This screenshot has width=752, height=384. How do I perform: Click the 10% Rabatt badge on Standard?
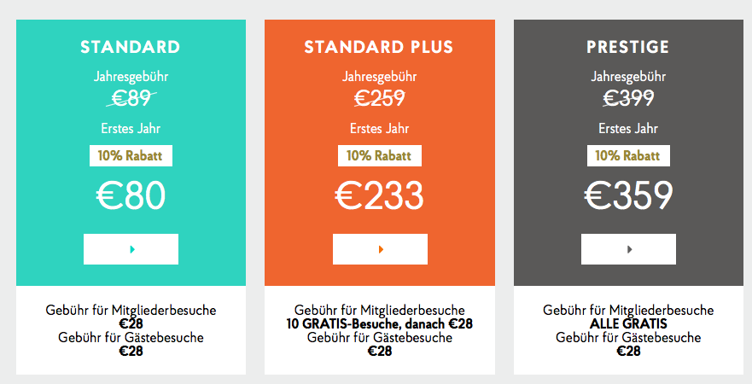click(x=131, y=156)
